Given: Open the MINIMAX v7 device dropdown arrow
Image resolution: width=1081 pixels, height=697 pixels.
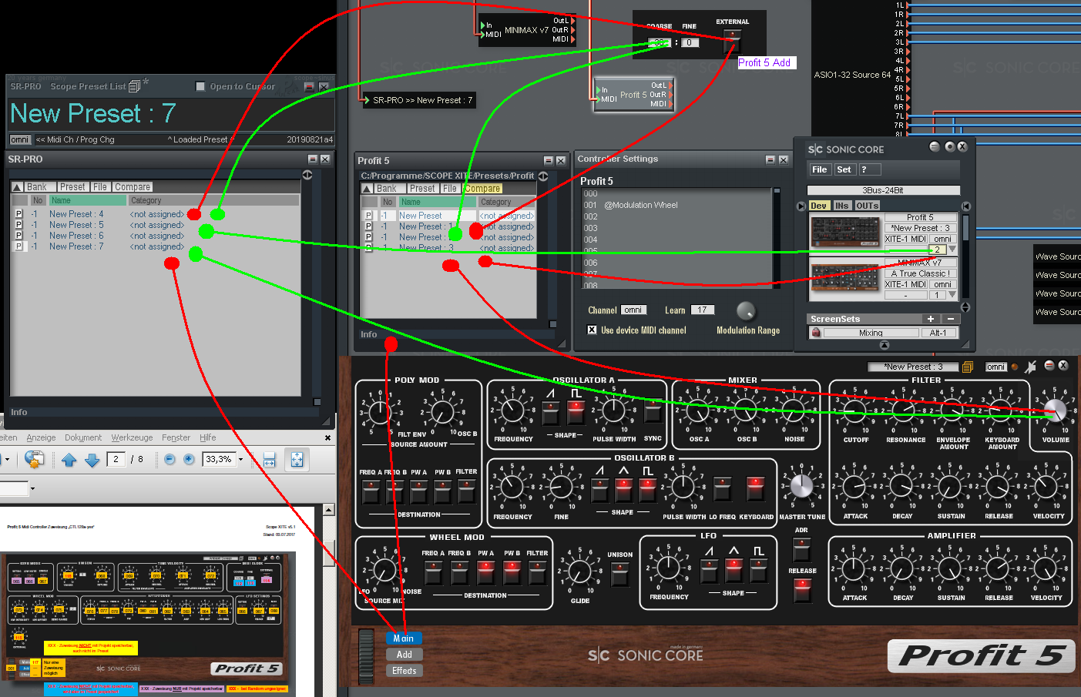Looking at the screenshot, I should pyautogui.click(x=952, y=295).
